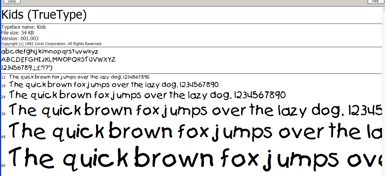Click the scrollbar up arrow
This screenshot has height=176, width=385.
click(383, 9)
